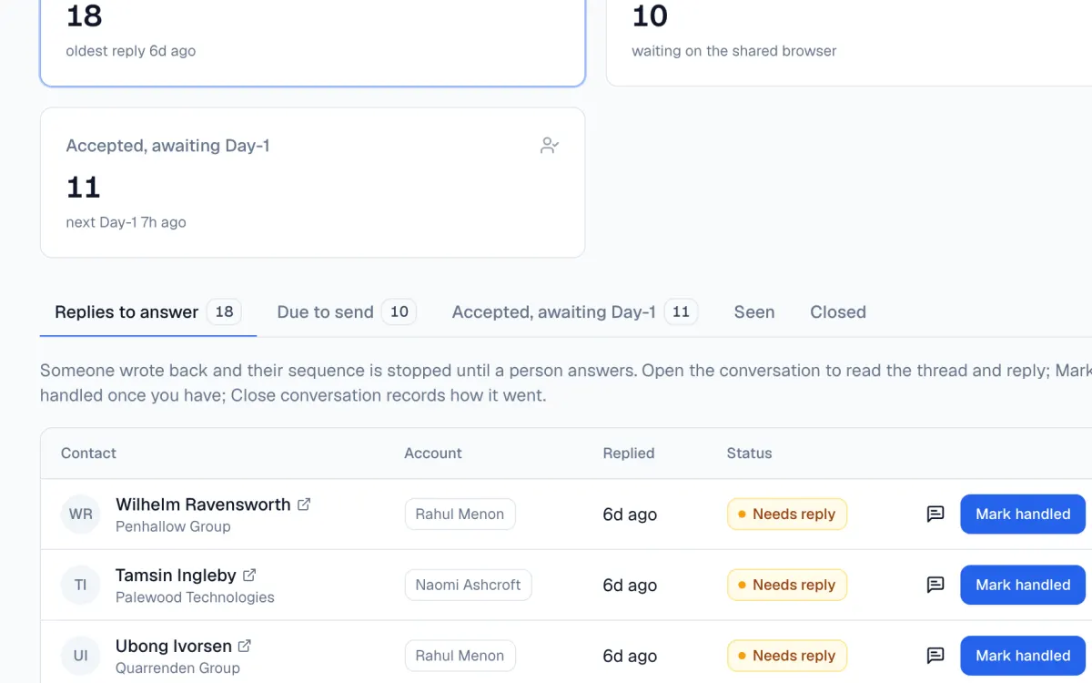The height and width of the screenshot is (683, 1092).
Task: Click the Account column header
Action: point(433,454)
